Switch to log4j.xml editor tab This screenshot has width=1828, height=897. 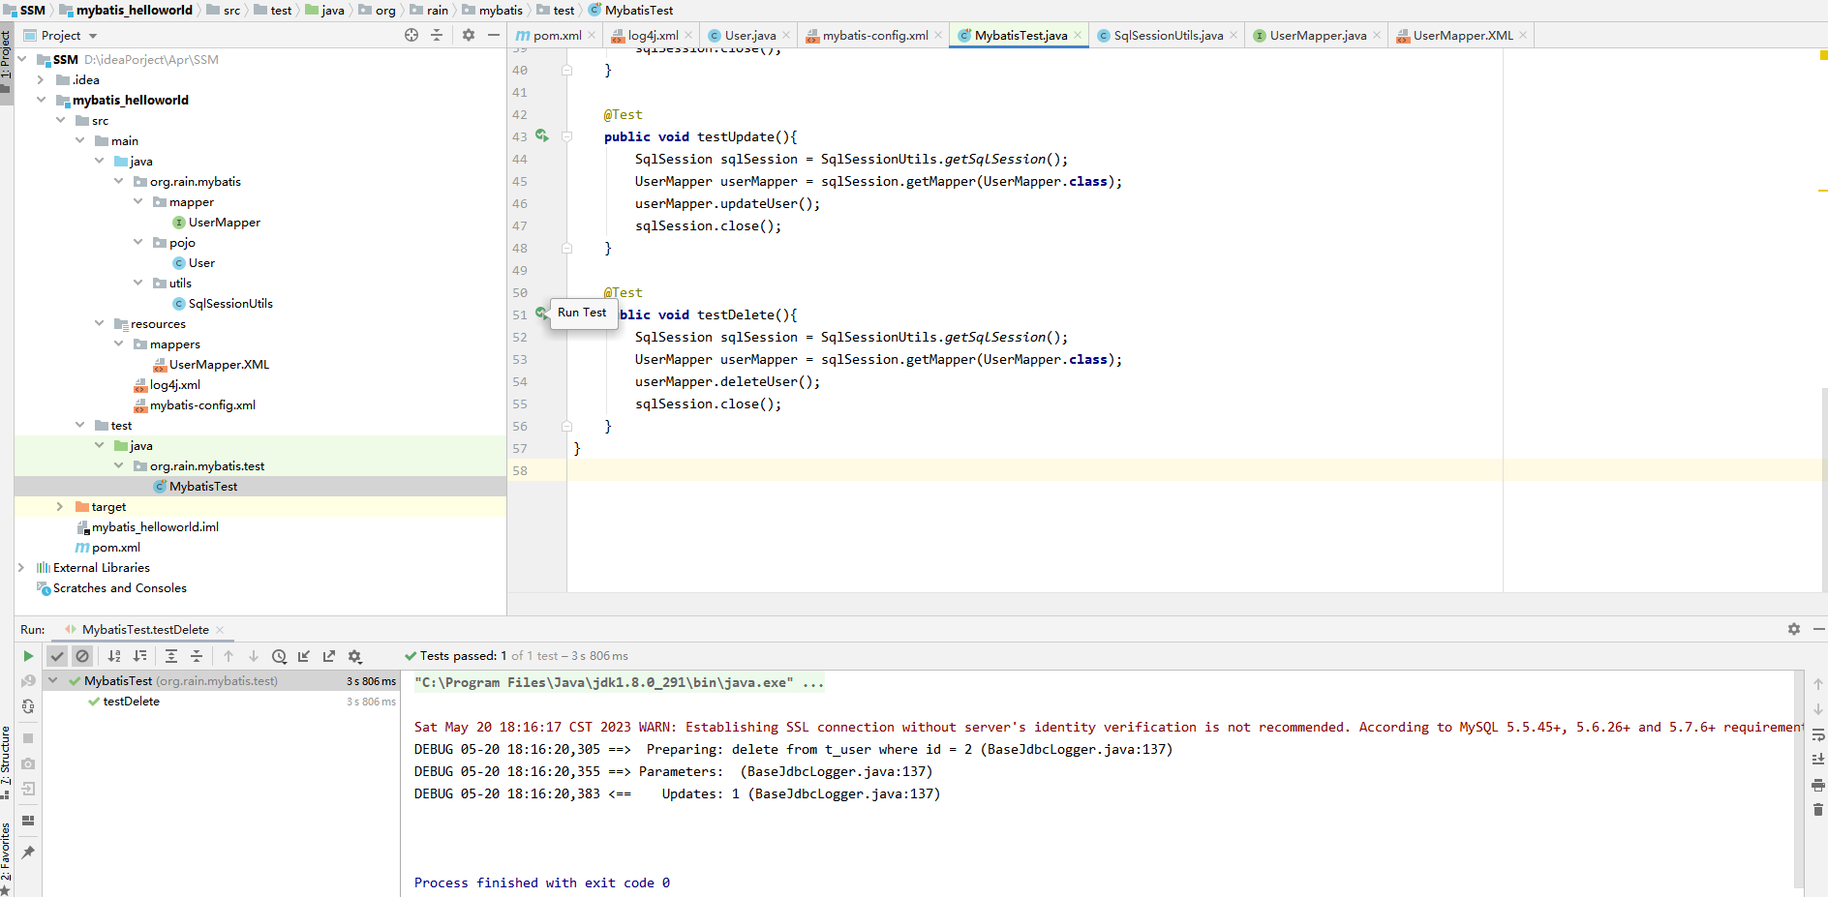pyautogui.click(x=653, y=36)
